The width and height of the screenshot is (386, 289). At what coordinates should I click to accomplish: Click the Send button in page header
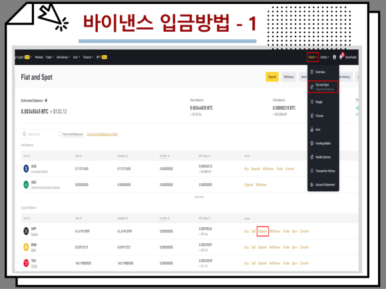303,77
